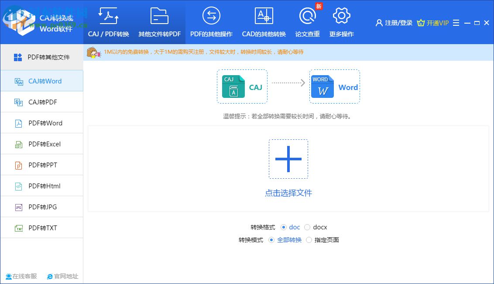
Task: Open CAD的其他转换 tools
Action: (x=264, y=22)
